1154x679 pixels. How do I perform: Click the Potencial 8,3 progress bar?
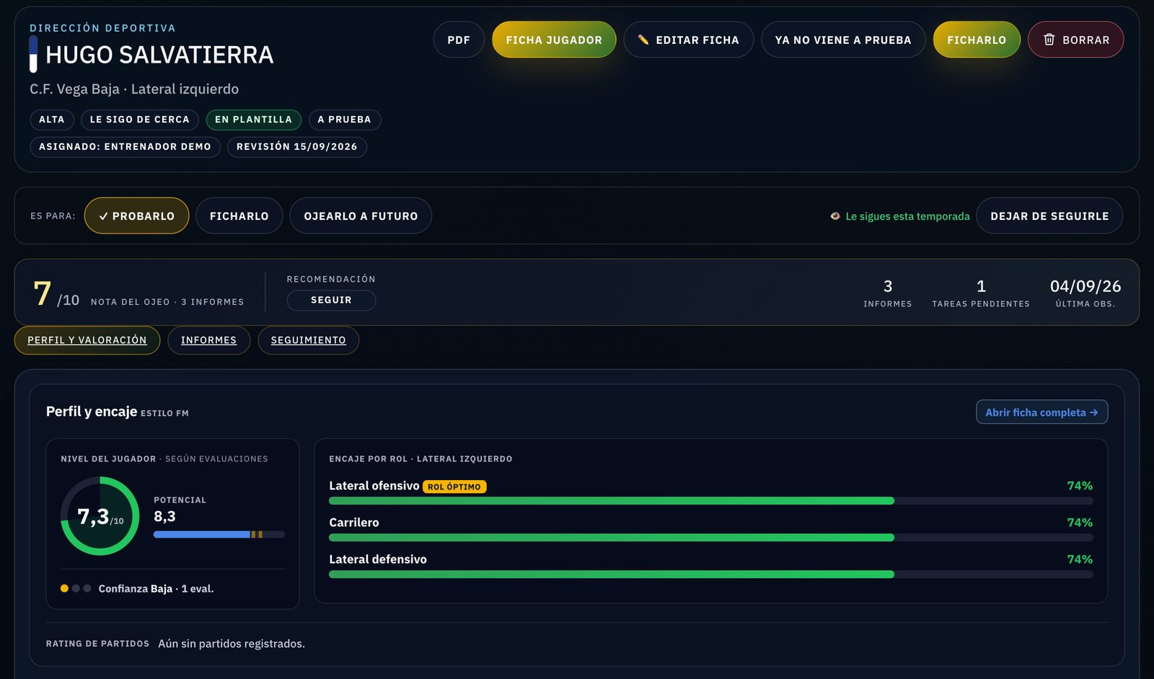tap(219, 534)
